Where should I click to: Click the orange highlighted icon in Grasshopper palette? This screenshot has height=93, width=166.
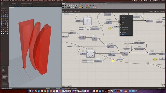(x=80, y=7)
